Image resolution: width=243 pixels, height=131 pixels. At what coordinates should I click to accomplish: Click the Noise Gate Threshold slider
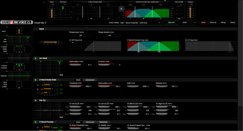click(x=77, y=86)
